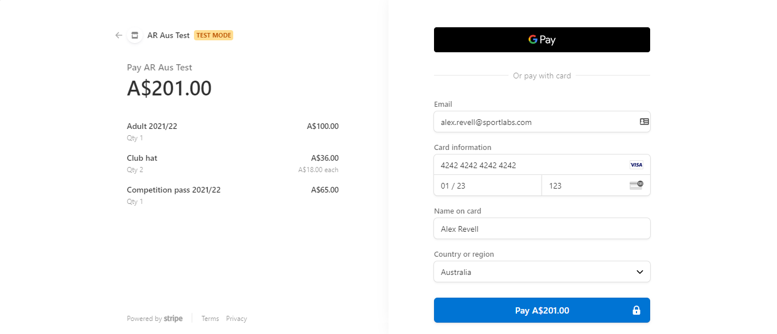Click the Name on card field

tap(542, 228)
